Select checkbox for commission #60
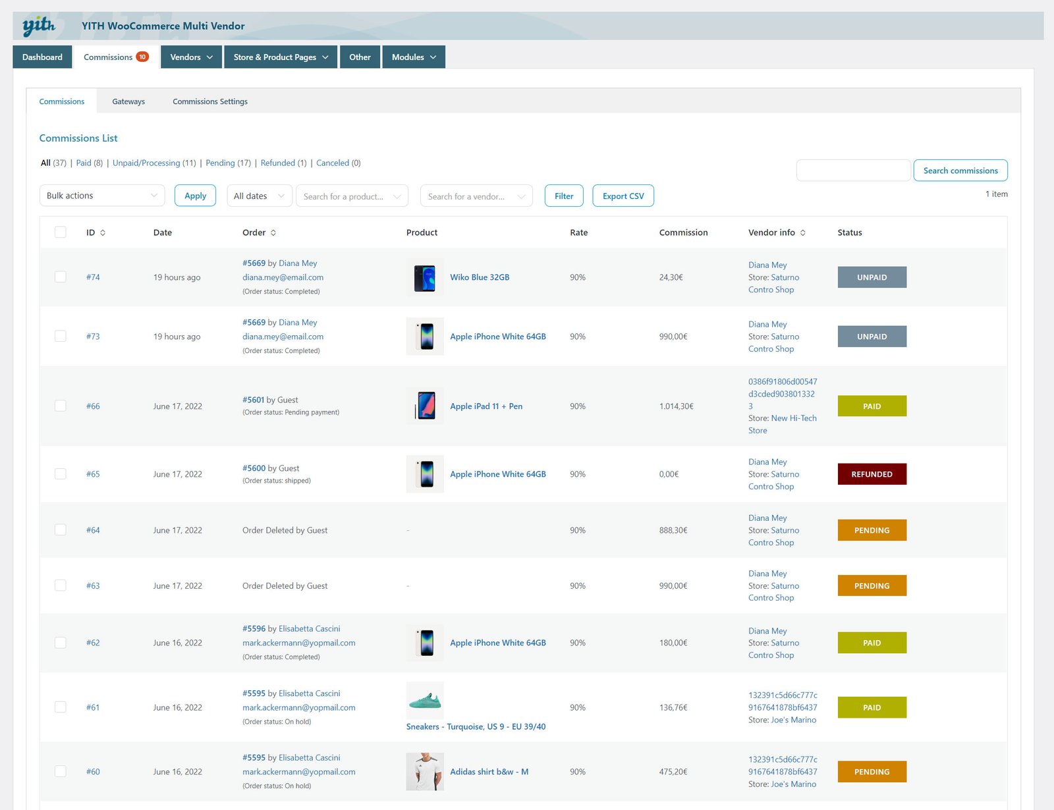1054x810 pixels. [x=61, y=771]
